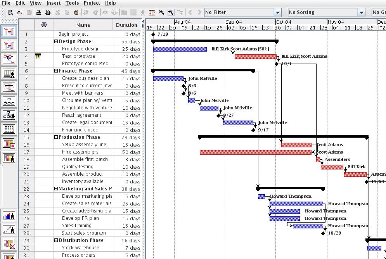Image resolution: width=386 pixels, height=259 pixels.
Task: Open the Help menu
Action: coord(110,3)
